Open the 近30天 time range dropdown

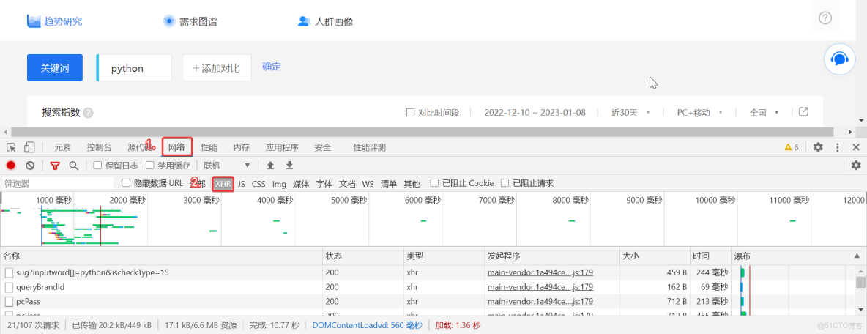630,113
